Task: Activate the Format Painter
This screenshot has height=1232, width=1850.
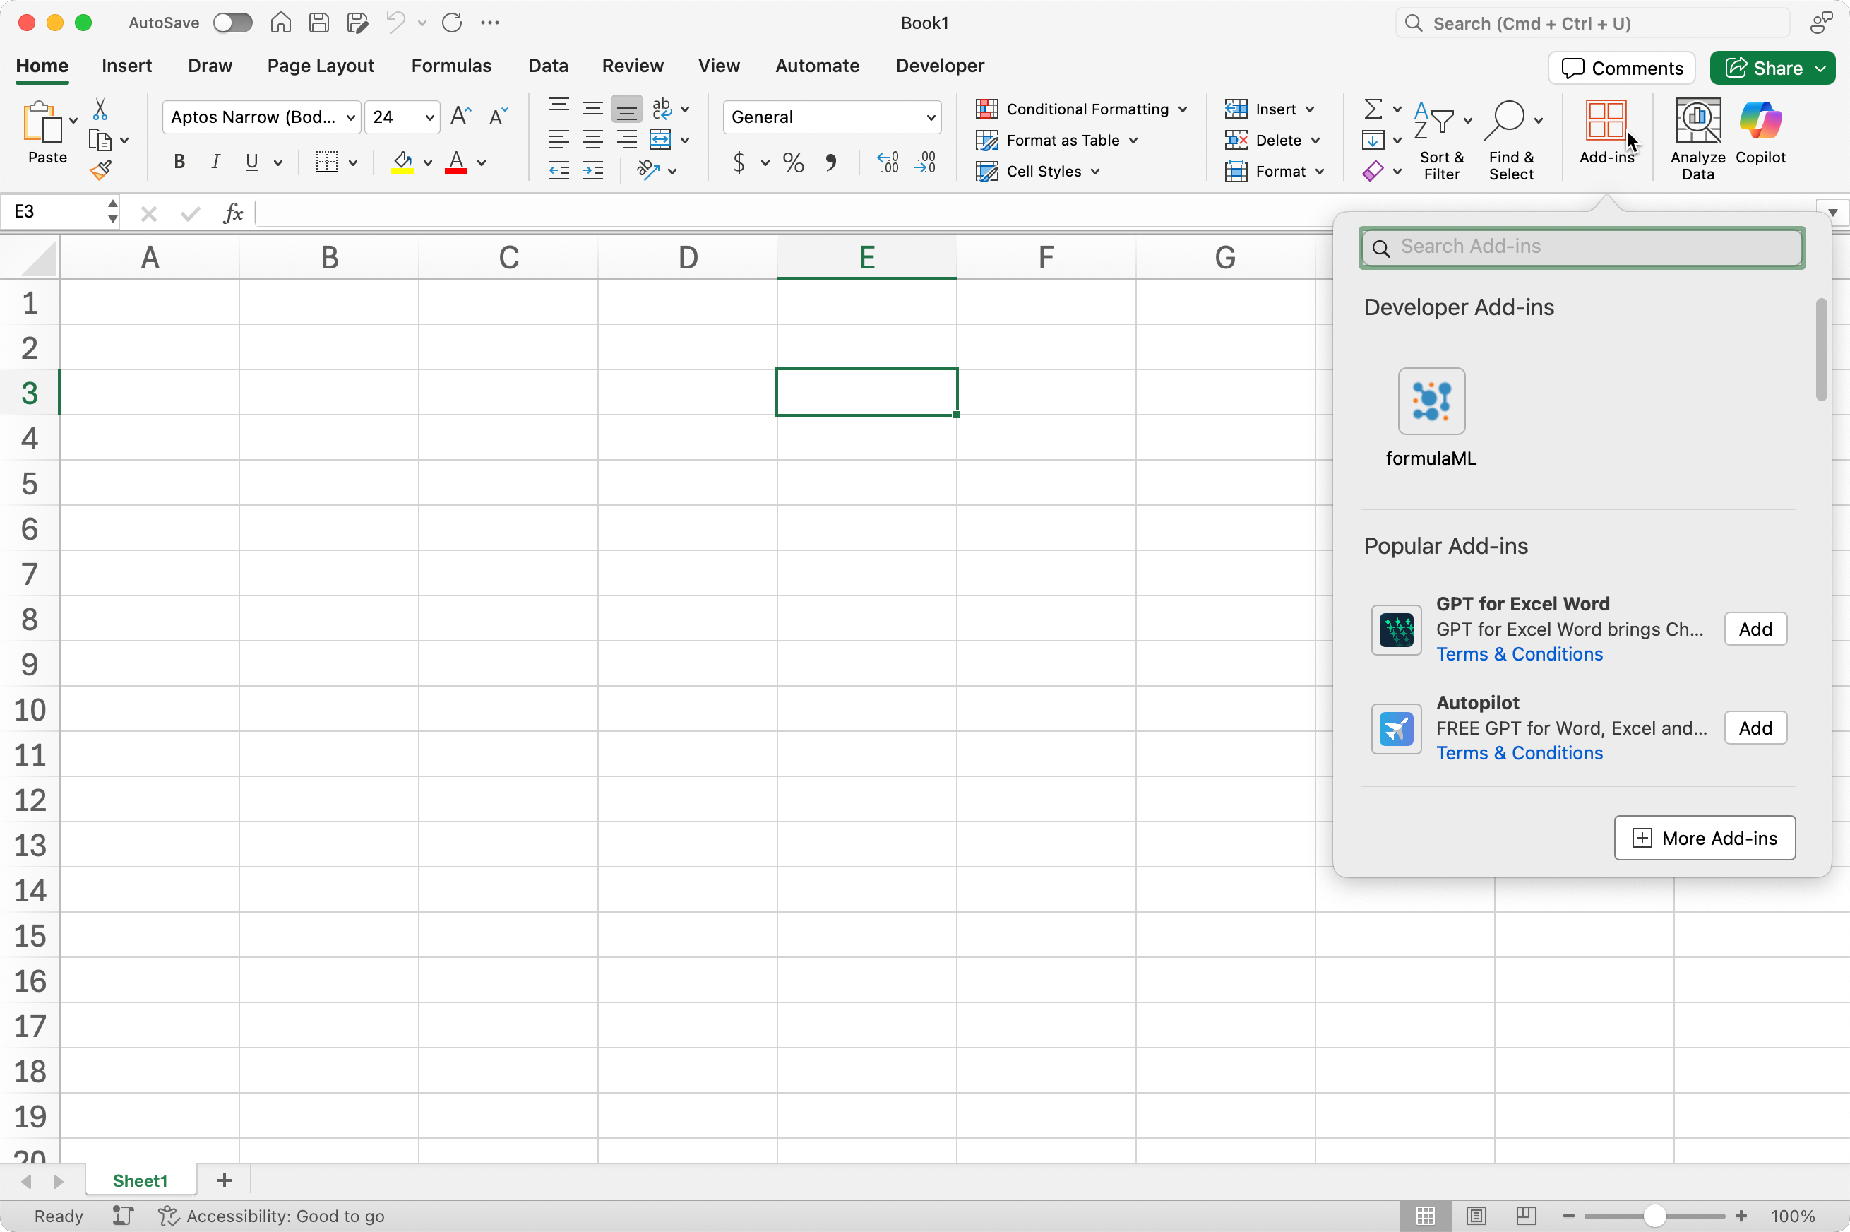Action: [100, 169]
